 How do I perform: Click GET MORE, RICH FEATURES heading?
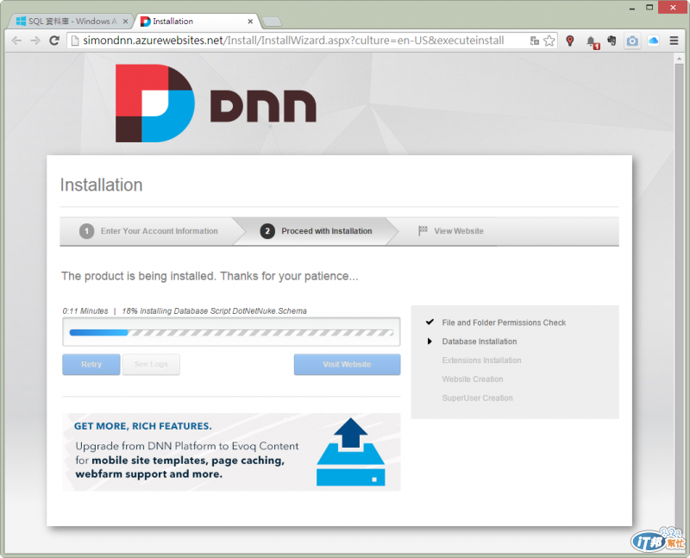point(142,426)
